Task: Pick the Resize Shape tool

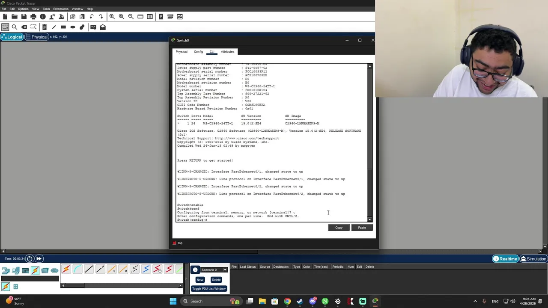Action: click(33, 27)
